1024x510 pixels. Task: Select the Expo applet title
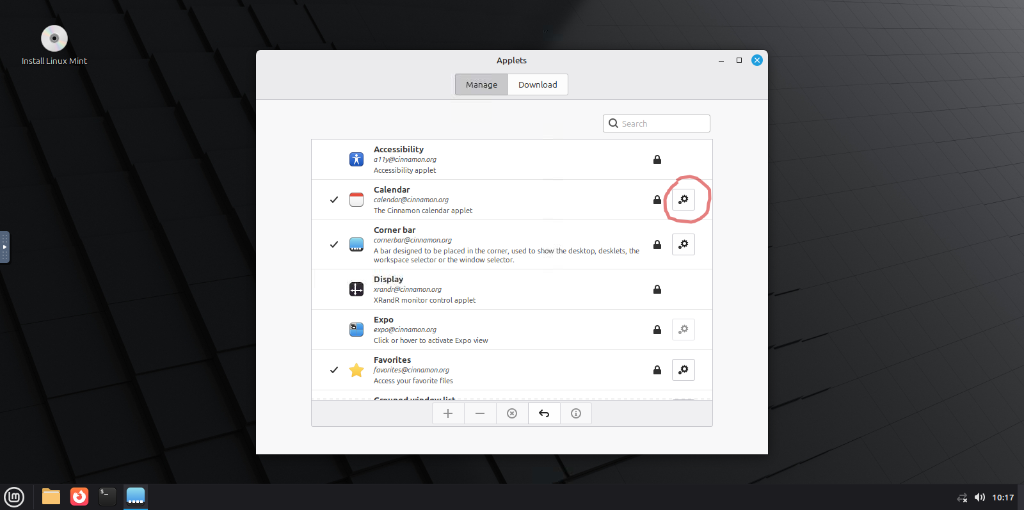coord(383,319)
